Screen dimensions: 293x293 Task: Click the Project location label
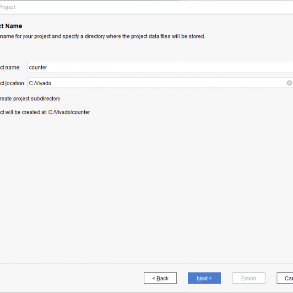tap(13, 83)
